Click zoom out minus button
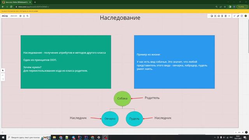Viewport: 249px width, 140px height. [x=236, y=132]
